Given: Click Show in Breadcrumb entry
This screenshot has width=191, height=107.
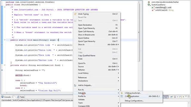Looking at the screenshot, I should point(97,35).
